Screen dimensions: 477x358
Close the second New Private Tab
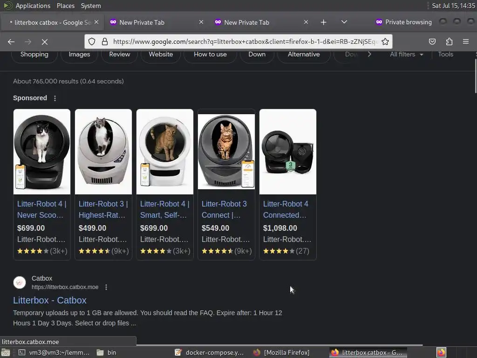click(x=306, y=22)
